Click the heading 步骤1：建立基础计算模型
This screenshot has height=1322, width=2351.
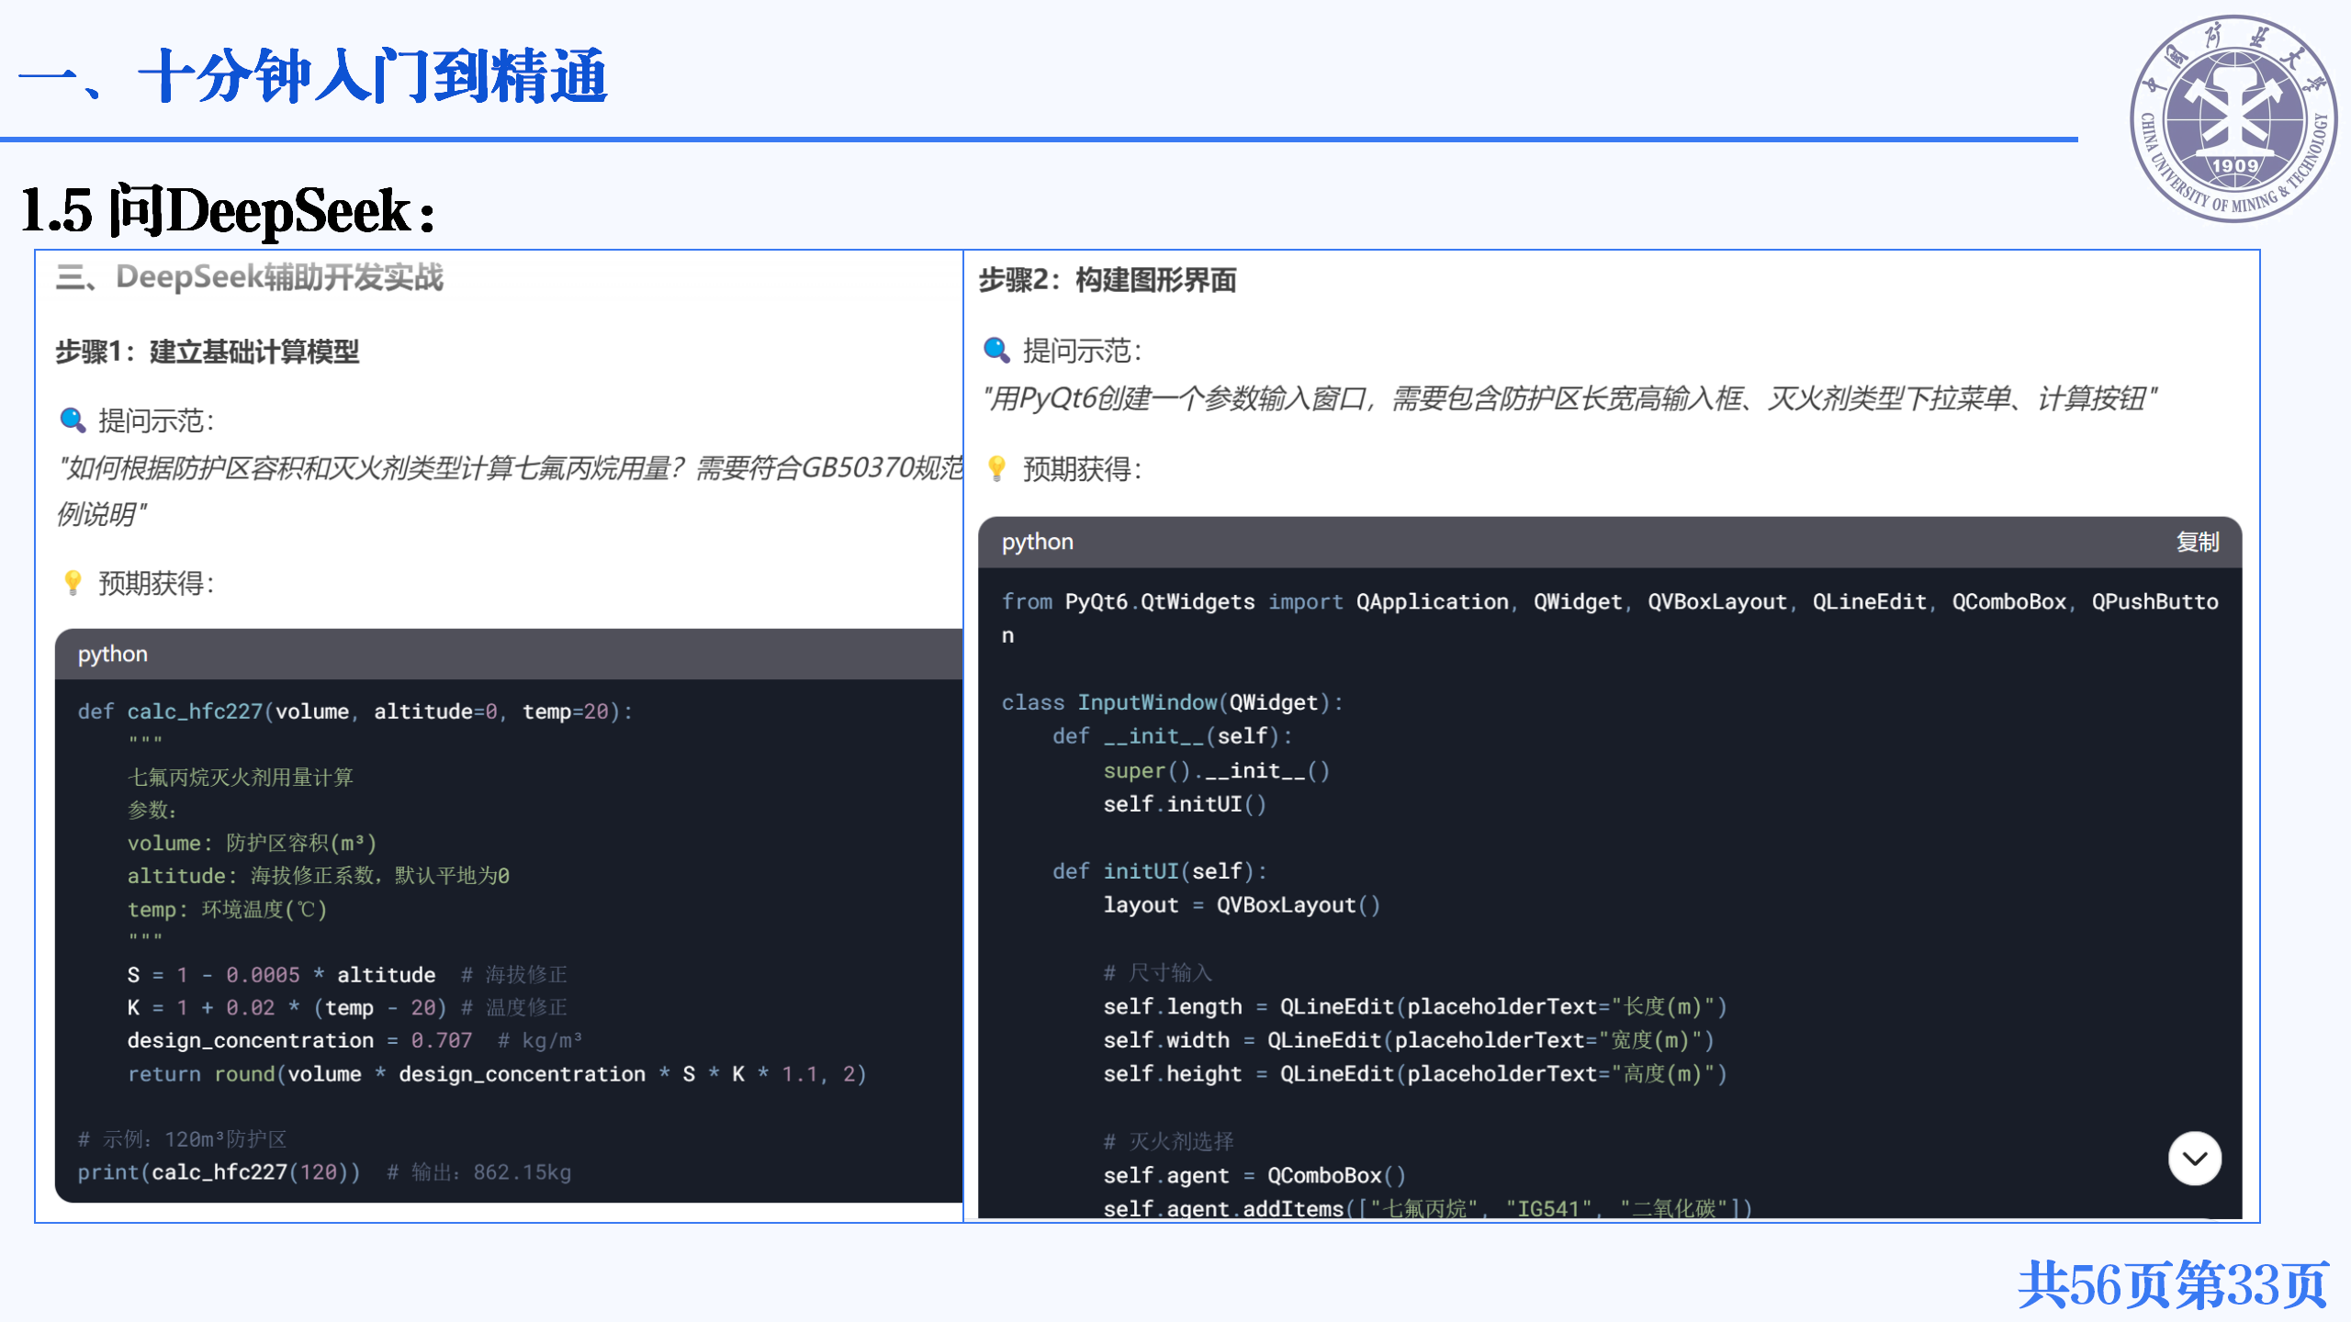click(x=208, y=352)
